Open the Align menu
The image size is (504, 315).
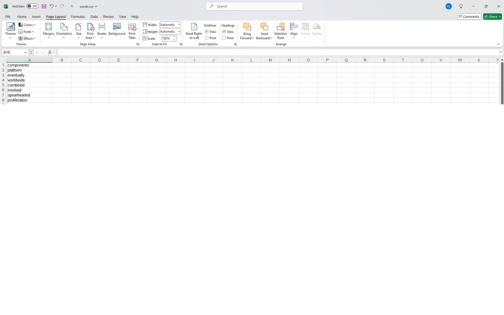294,31
